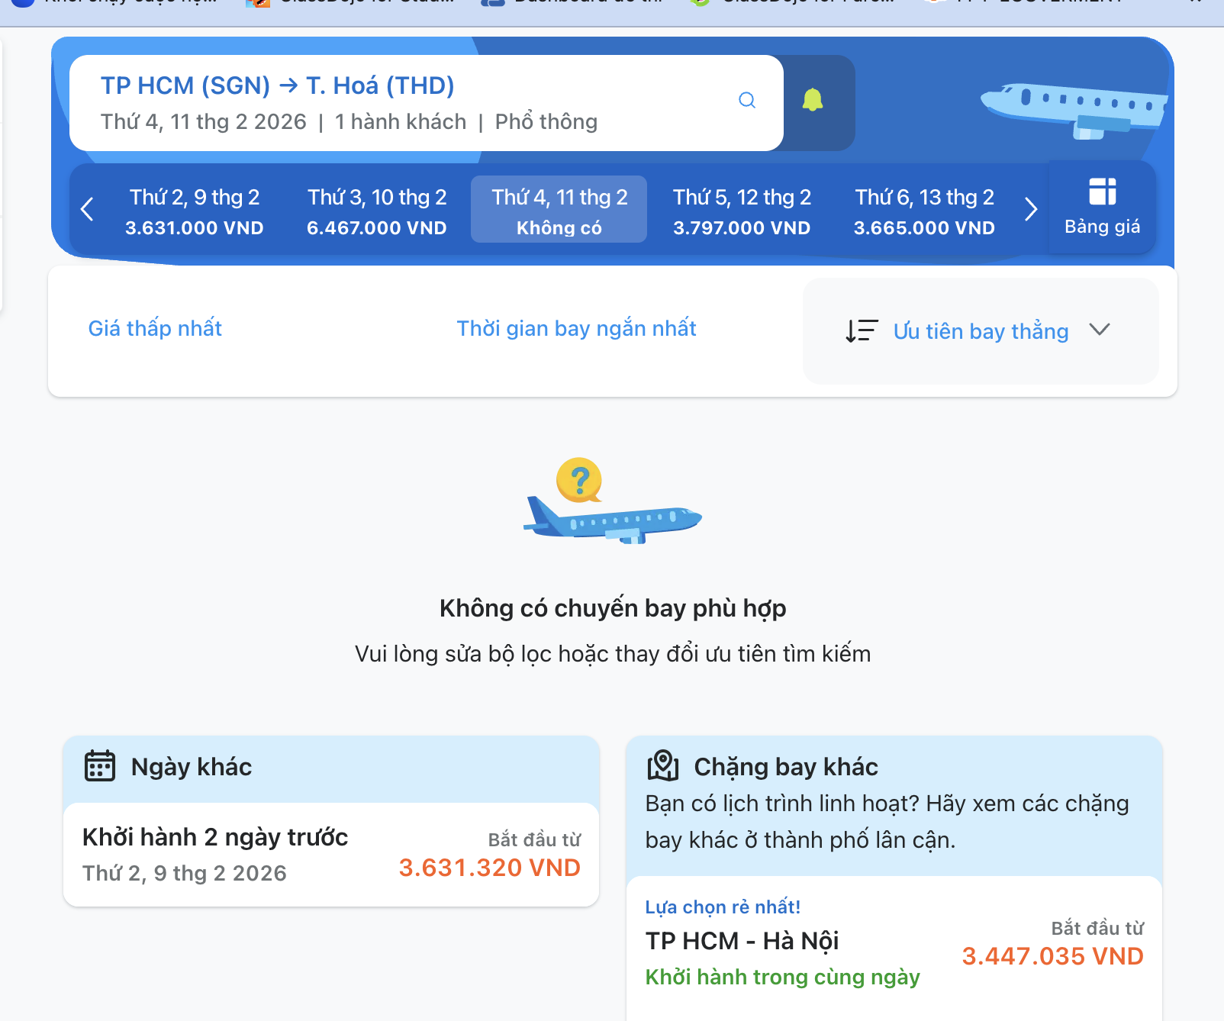The height and width of the screenshot is (1021, 1224).
Task: Select the Thứ 5, 12 thg 2 date tab
Action: point(741,209)
